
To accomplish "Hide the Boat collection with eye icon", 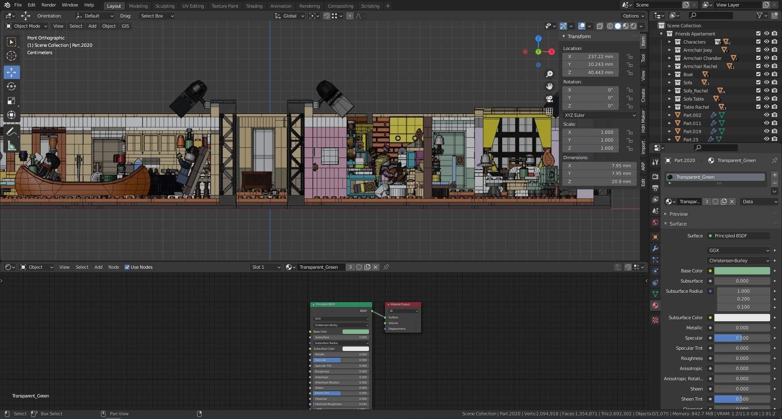I will 766,75.
